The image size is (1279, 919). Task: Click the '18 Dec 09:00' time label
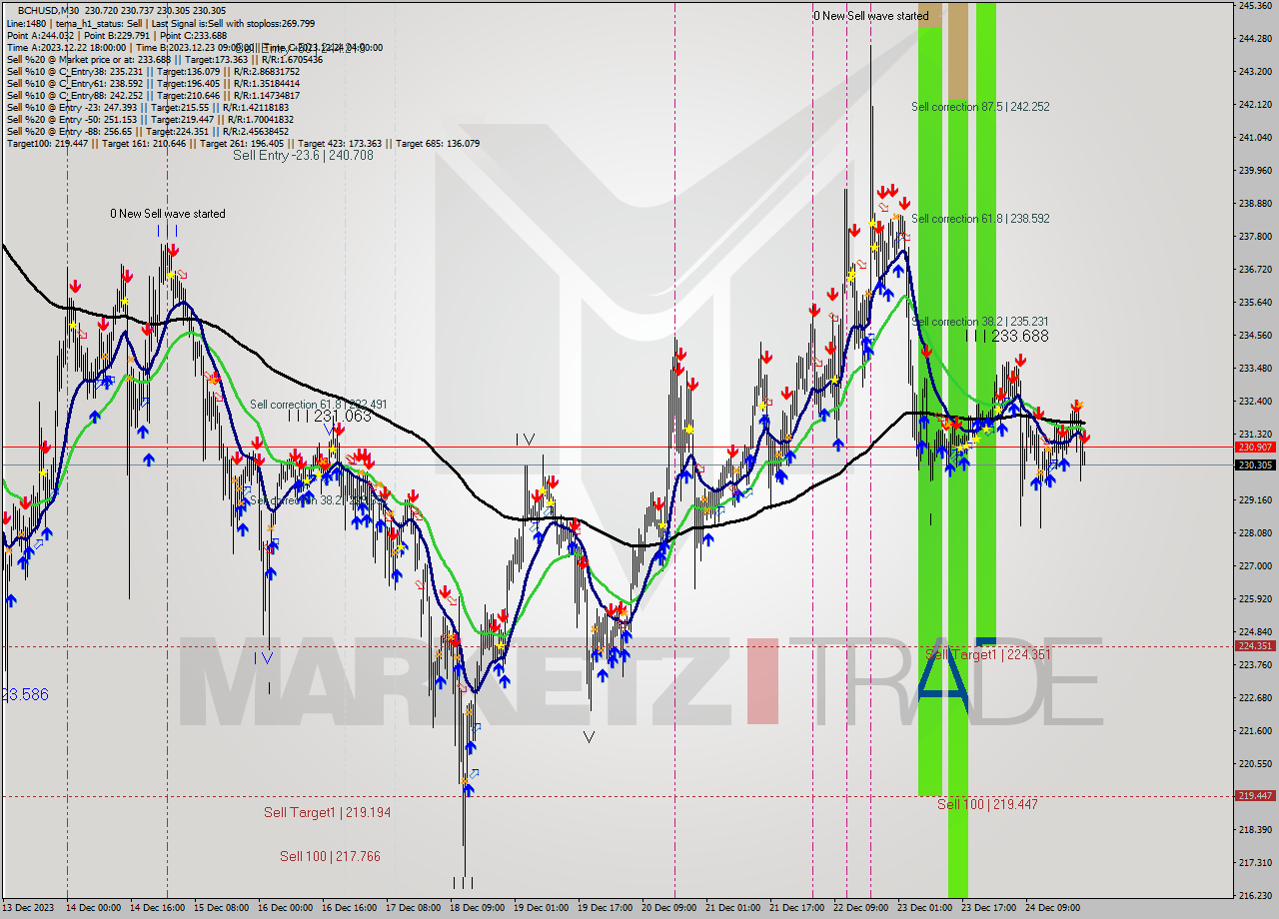click(x=477, y=908)
